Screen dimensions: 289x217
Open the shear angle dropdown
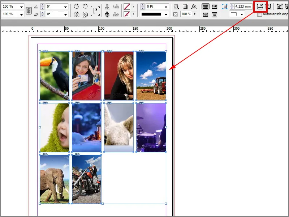tap(66, 14)
